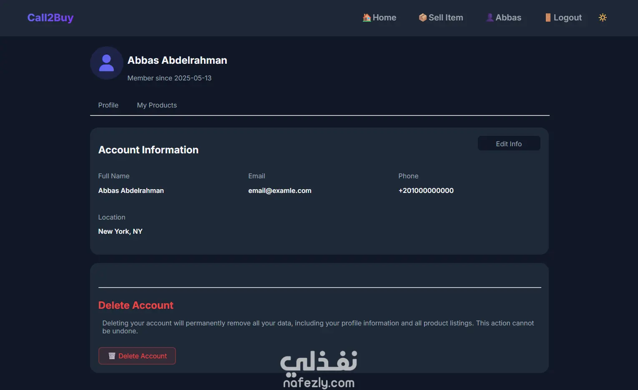Switch to the Profile tab
This screenshot has width=638, height=390.
coord(108,105)
